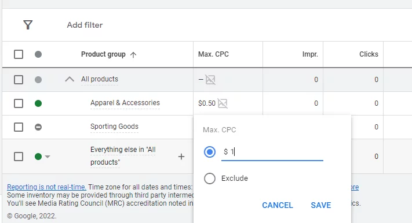This screenshot has width=412, height=223.
Task: Select the dollar amount radio button
Action: [210, 152]
